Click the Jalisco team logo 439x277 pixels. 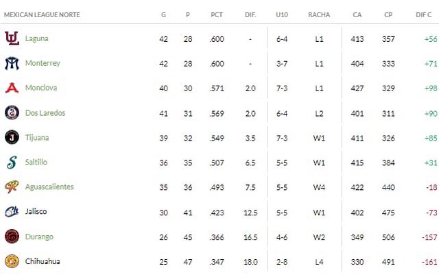(x=12, y=212)
